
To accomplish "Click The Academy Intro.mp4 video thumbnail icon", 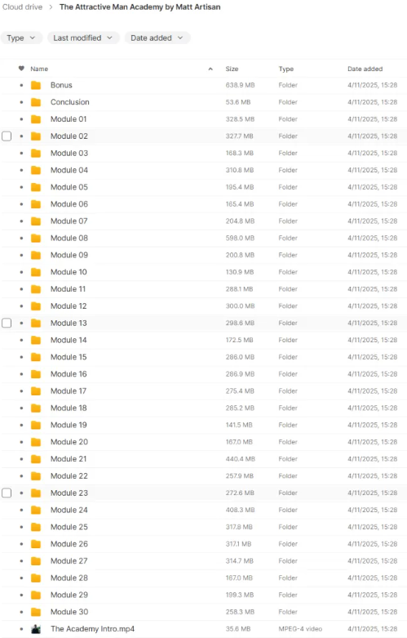I will point(36,629).
